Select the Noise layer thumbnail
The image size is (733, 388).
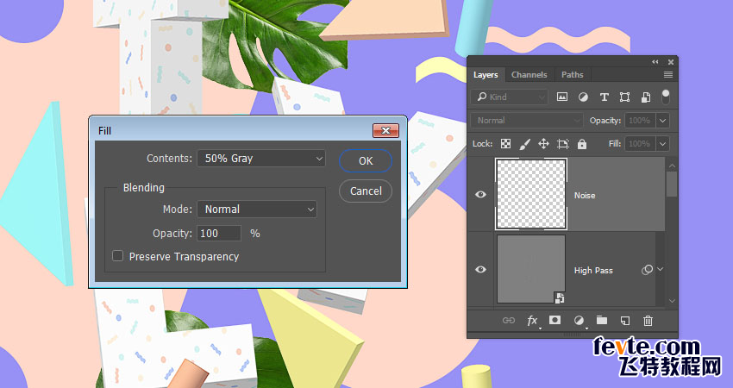(531, 194)
